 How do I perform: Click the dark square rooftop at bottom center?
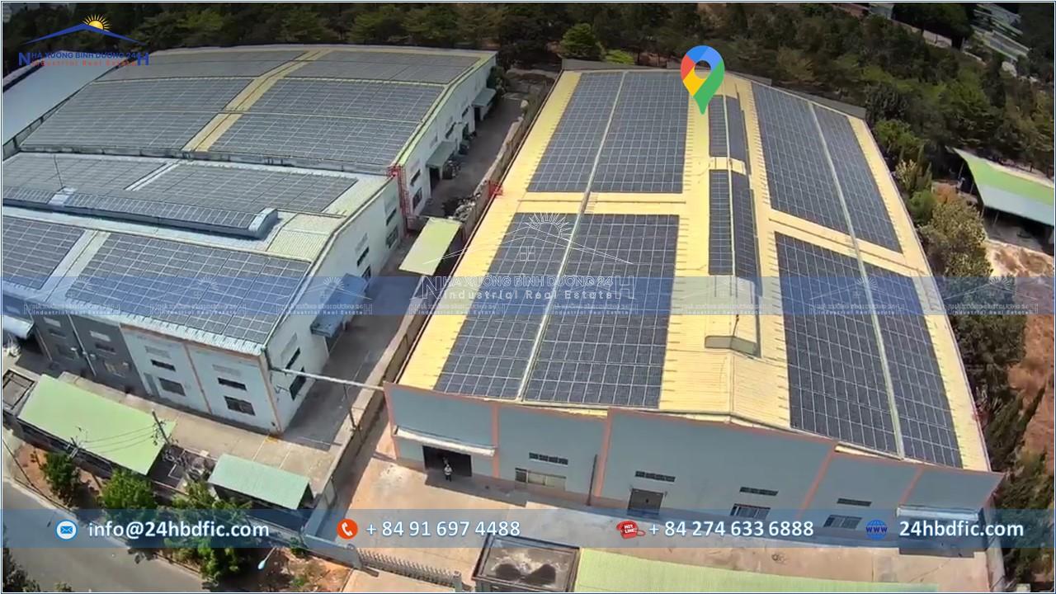click(x=527, y=565)
